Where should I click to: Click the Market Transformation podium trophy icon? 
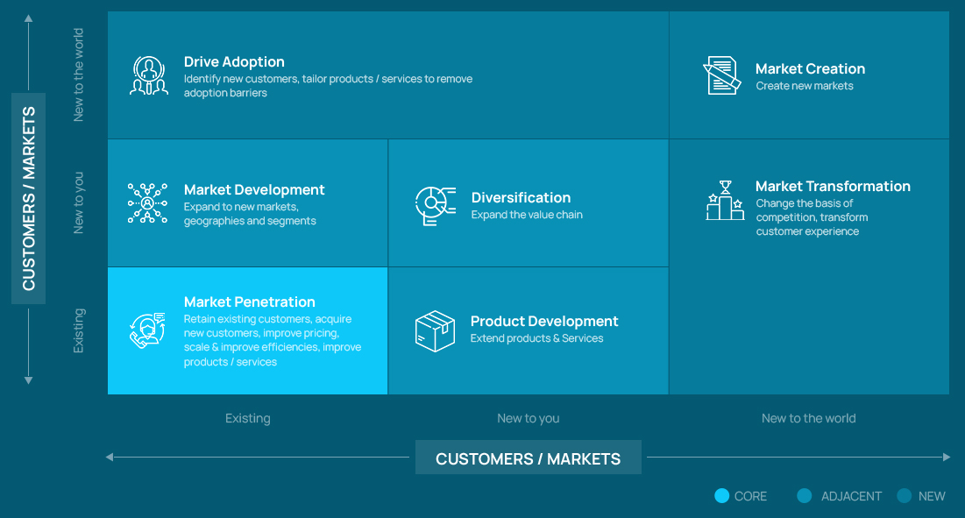pos(725,201)
